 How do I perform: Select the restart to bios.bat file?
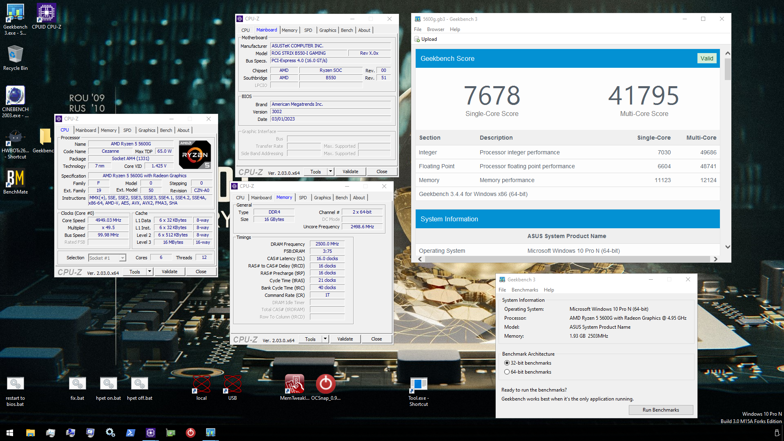(15, 392)
